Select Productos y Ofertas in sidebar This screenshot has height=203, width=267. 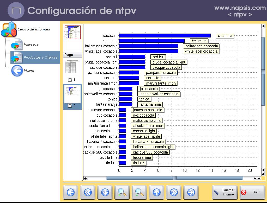(x=40, y=58)
